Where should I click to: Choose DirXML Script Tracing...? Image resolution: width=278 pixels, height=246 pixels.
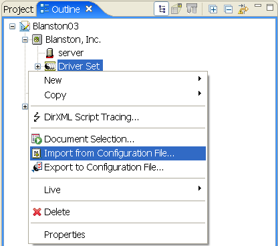118,117
